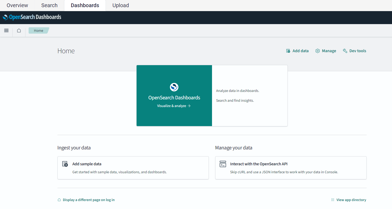Open View app directory link
The width and height of the screenshot is (392, 209).
coord(351,200)
